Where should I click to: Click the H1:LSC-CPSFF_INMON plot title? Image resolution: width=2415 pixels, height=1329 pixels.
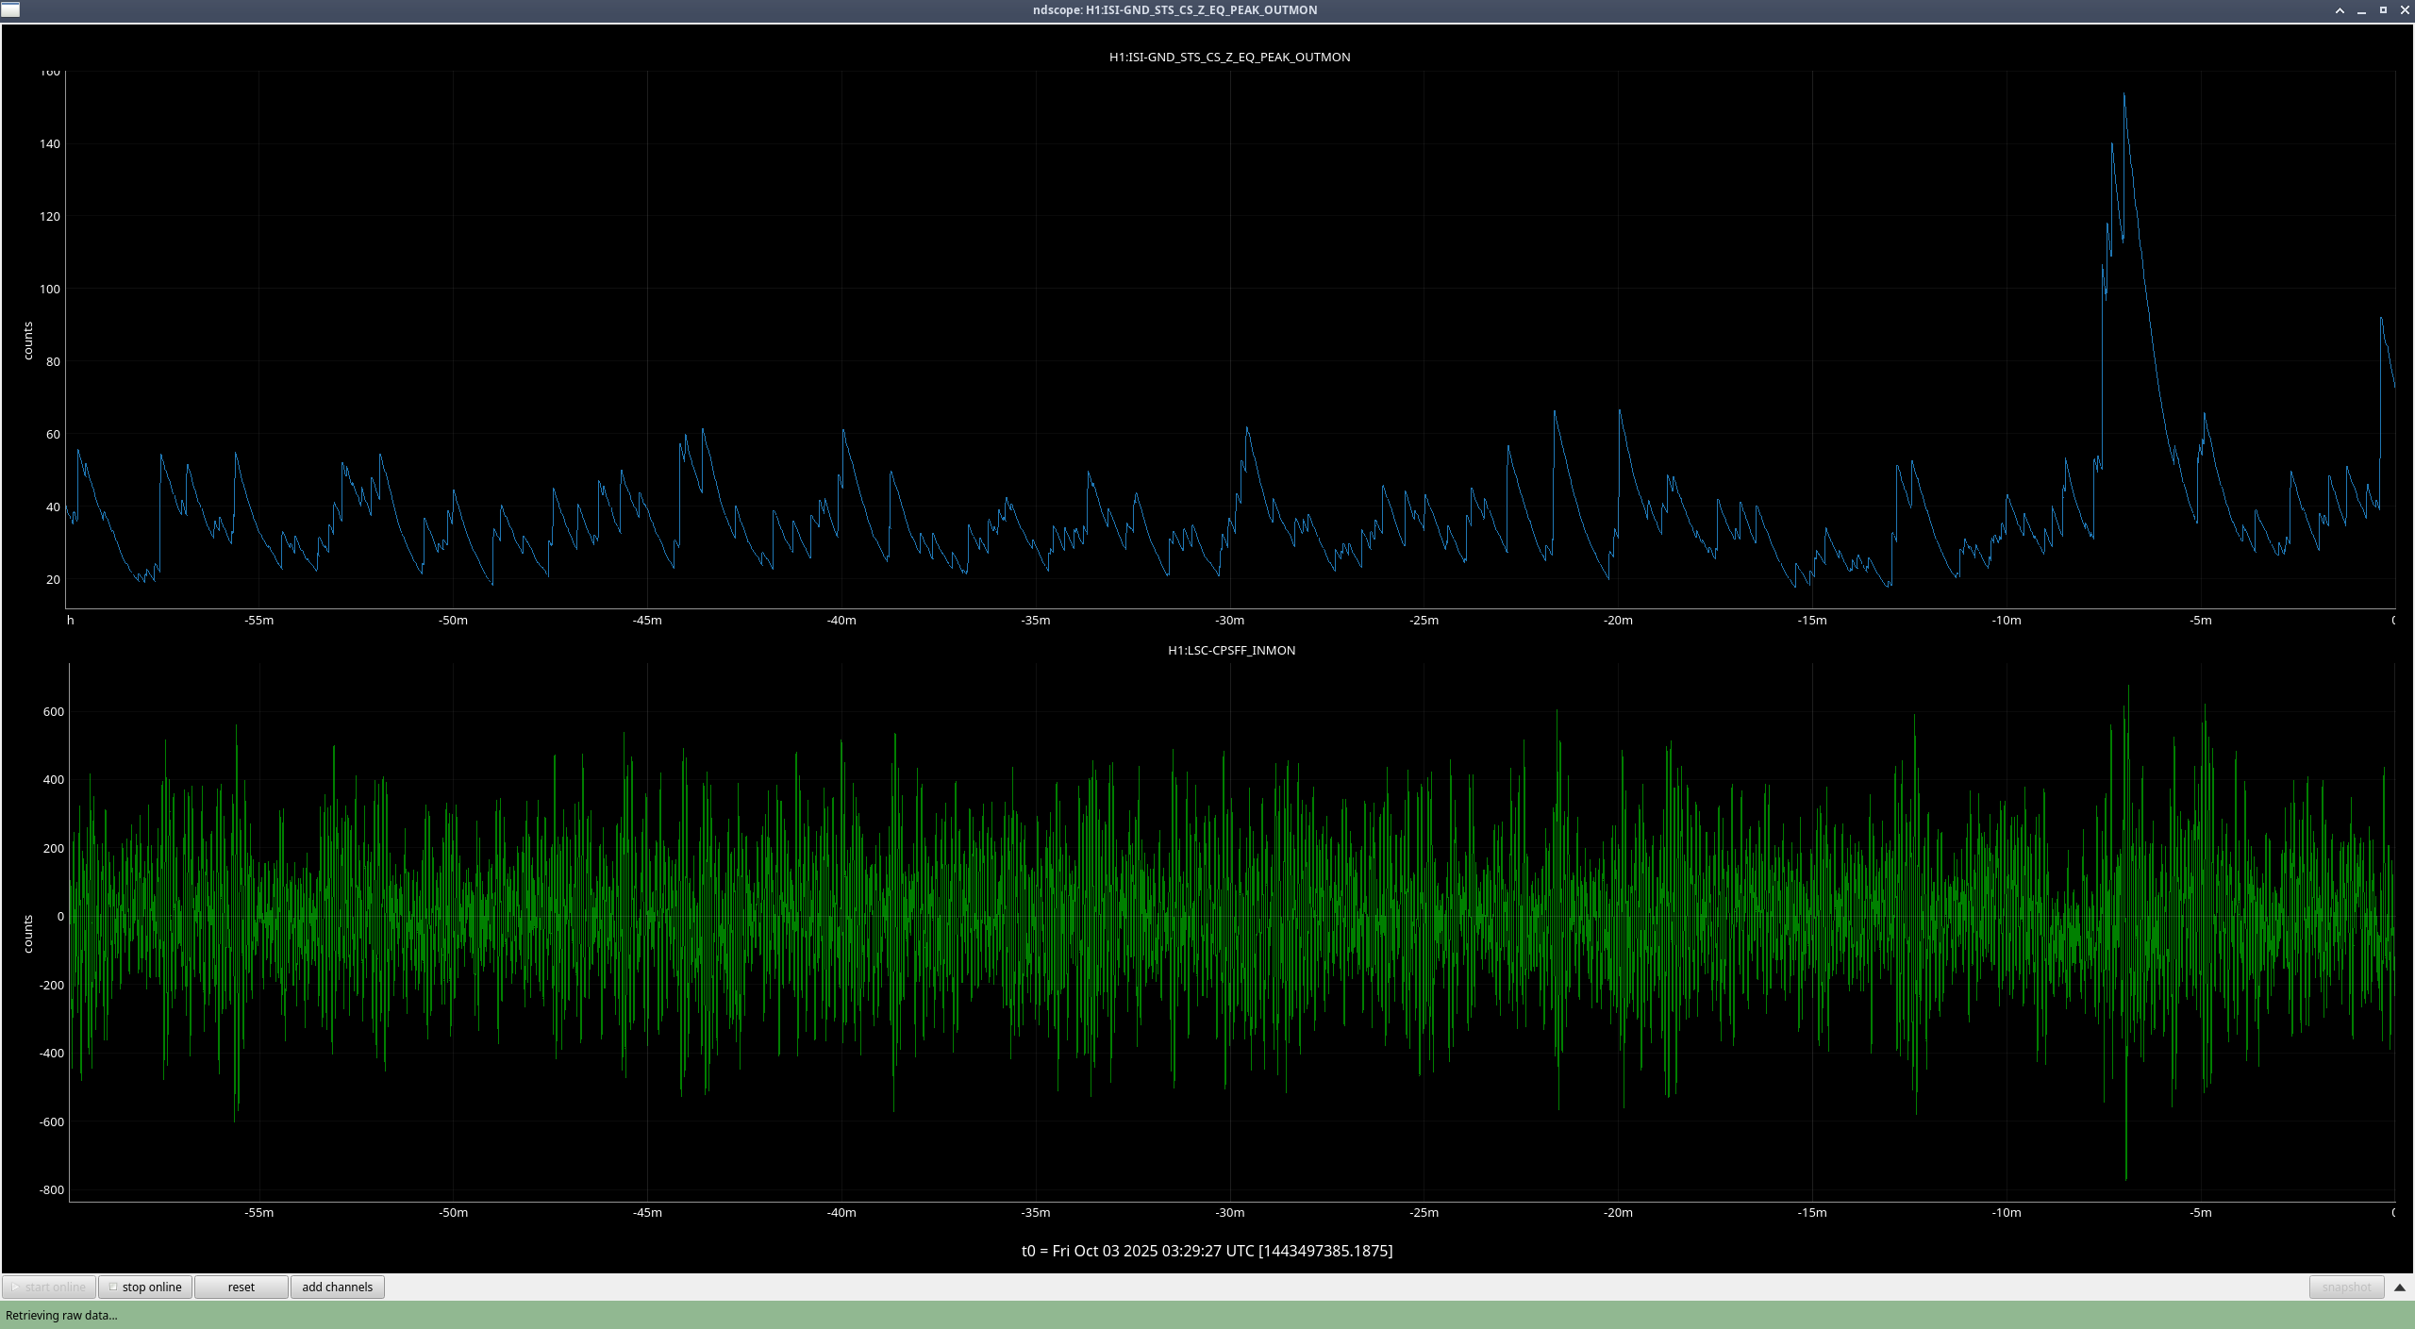1231,651
